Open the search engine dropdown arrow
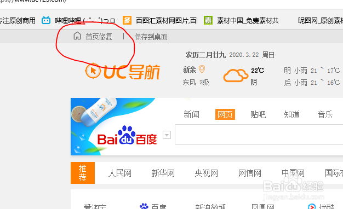This screenshot has height=209, width=343. [167, 135]
